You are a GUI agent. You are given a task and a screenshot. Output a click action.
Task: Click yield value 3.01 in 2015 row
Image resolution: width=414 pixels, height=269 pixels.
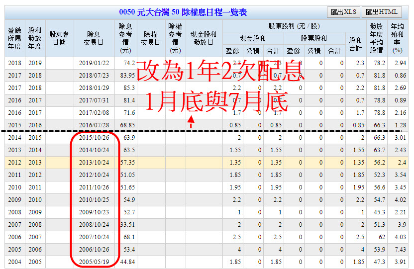pyautogui.click(x=400, y=137)
